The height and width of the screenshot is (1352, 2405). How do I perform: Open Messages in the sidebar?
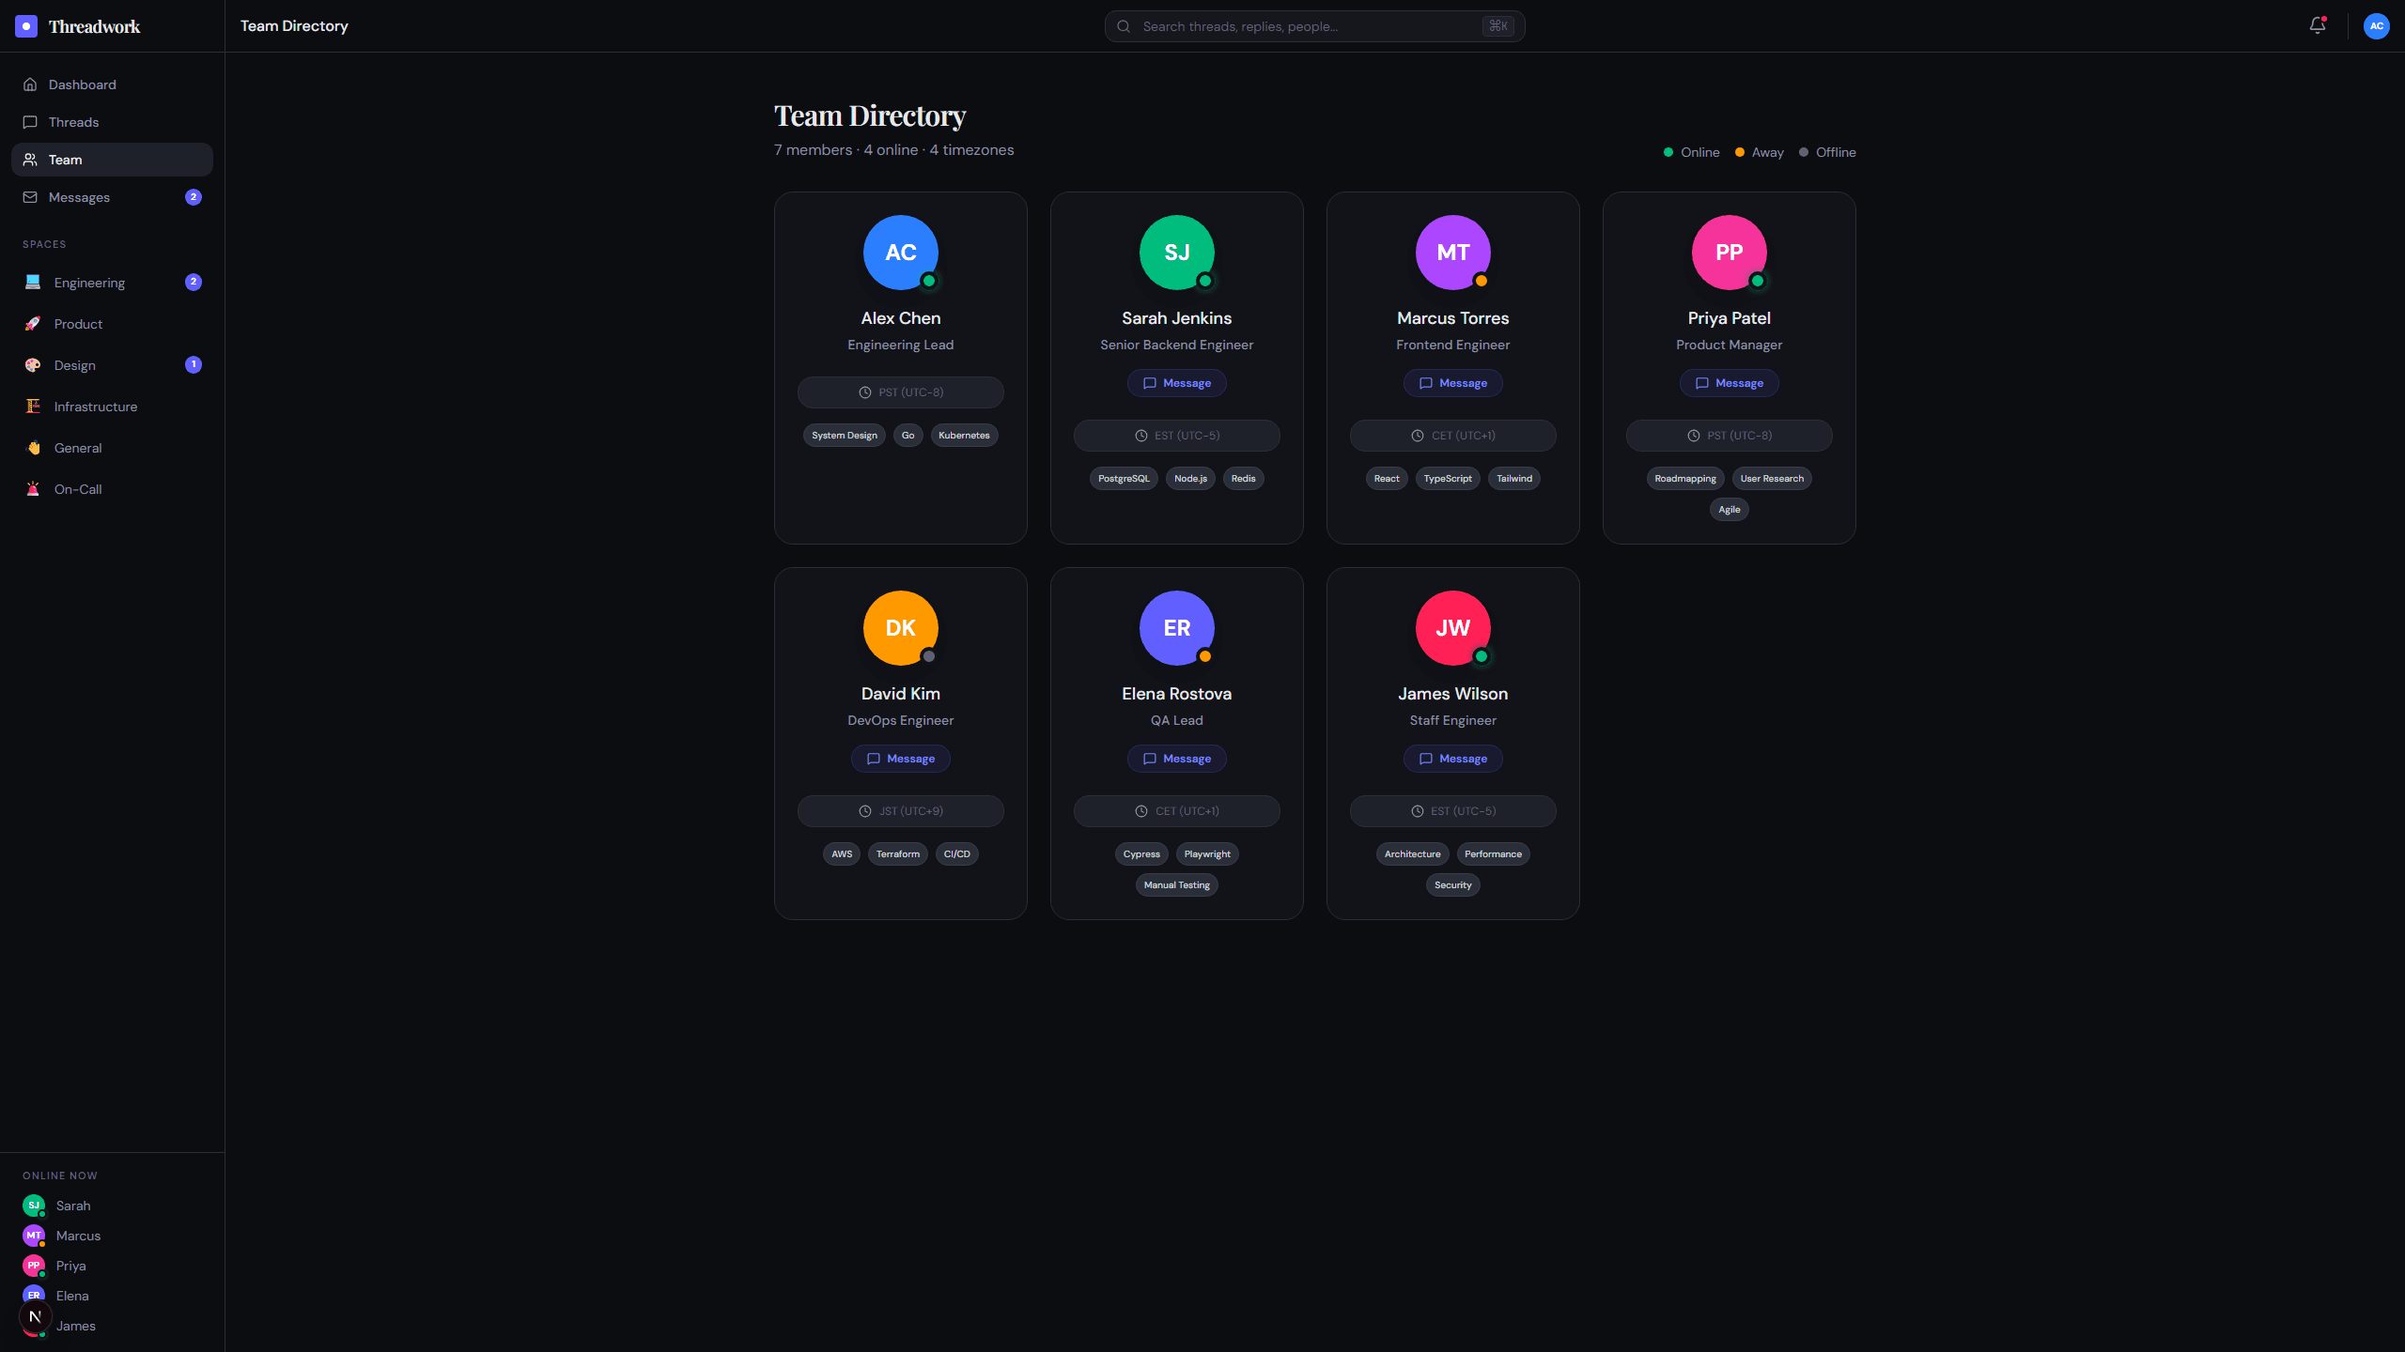coord(112,197)
